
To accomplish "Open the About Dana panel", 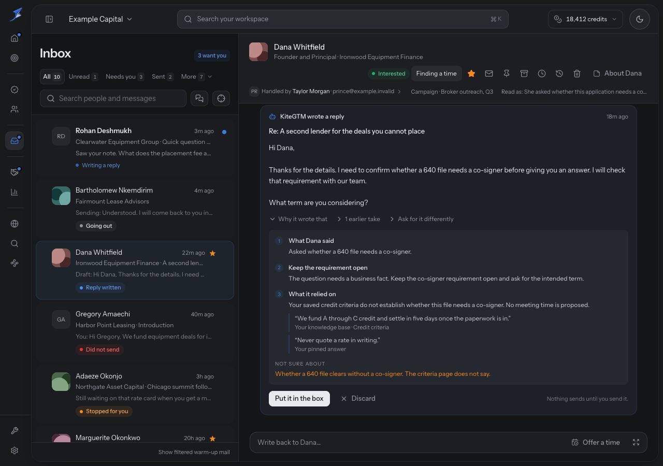I will (x=617, y=74).
